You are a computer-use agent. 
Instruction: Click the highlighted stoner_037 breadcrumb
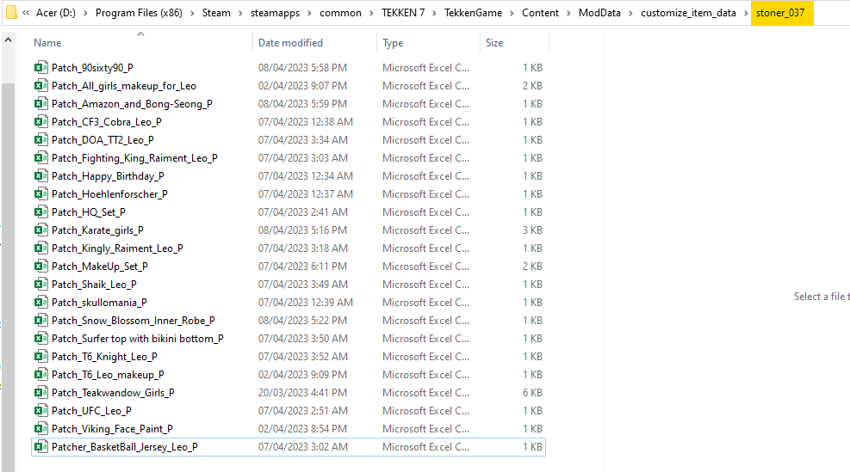pos(780,12)
